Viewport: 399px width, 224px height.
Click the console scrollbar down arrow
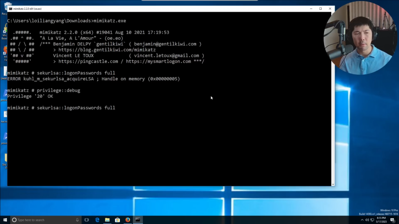coord(333,184)
